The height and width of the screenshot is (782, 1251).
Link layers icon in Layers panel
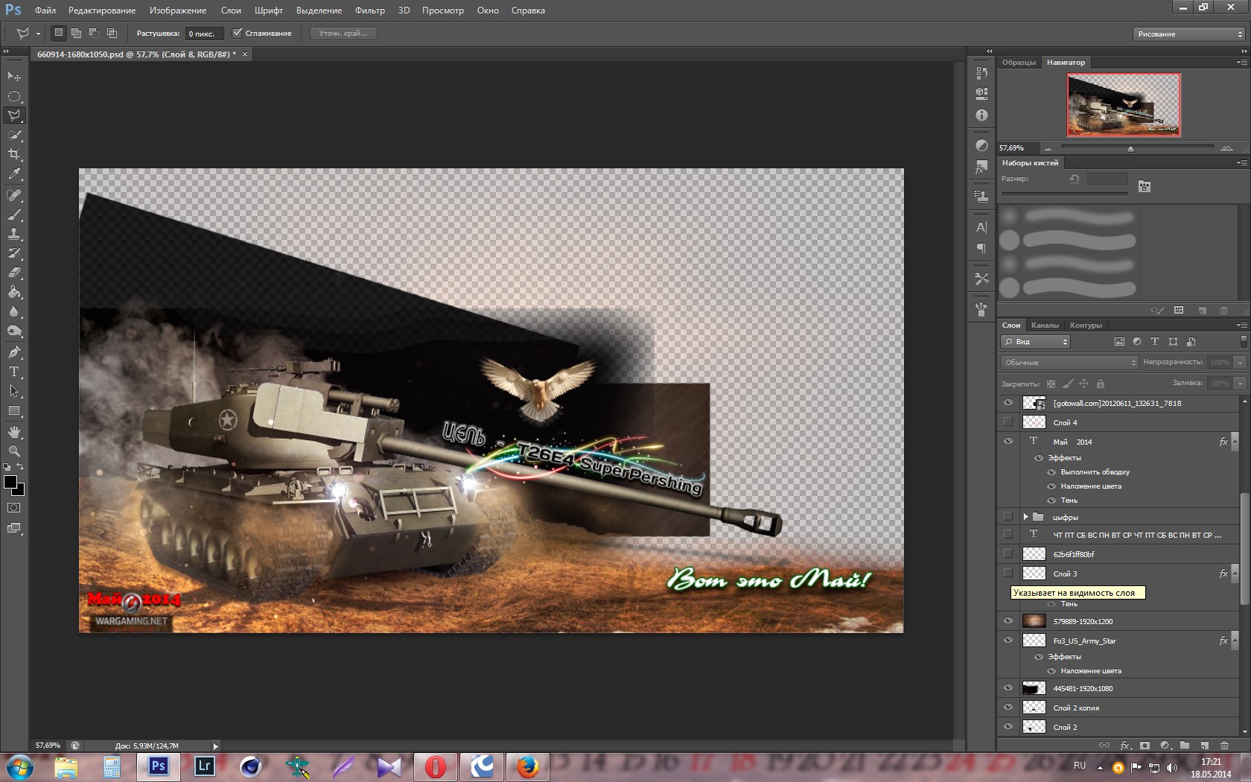click(x=1104, y=745)
